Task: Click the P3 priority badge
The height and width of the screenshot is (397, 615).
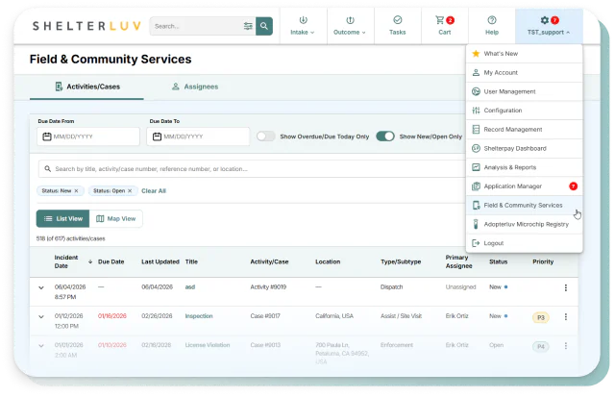Action: [540, 317]
